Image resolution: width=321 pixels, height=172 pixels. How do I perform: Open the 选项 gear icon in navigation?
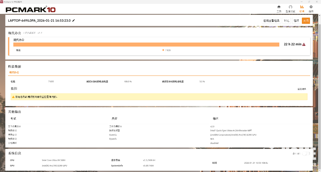coord(311,7)
